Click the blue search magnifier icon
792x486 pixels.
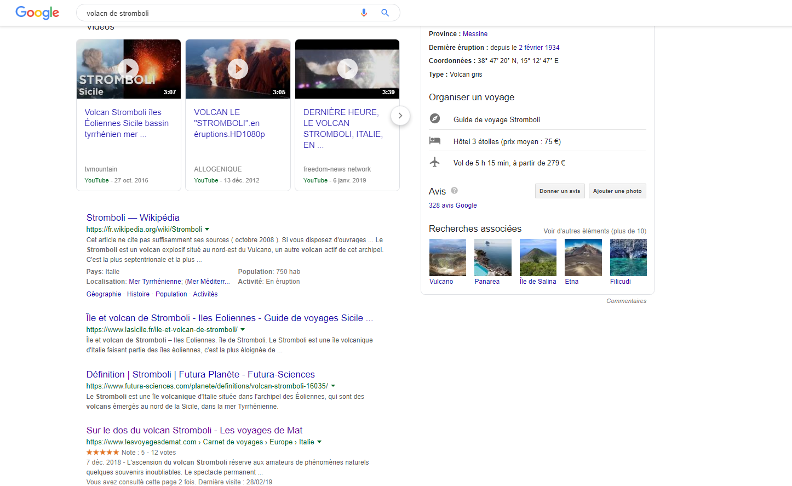385,13
